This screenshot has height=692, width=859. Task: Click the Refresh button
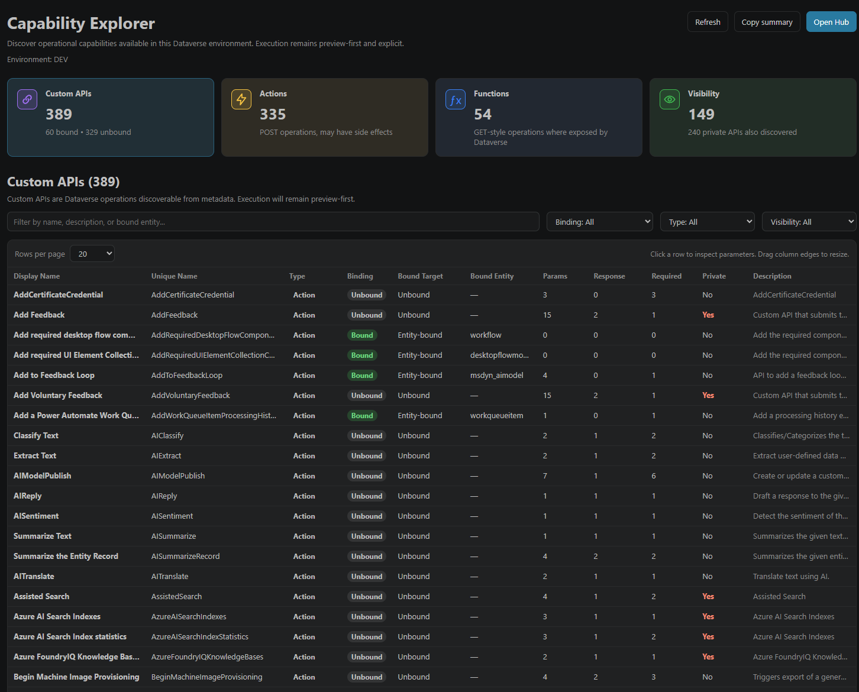tap(708, 22)
